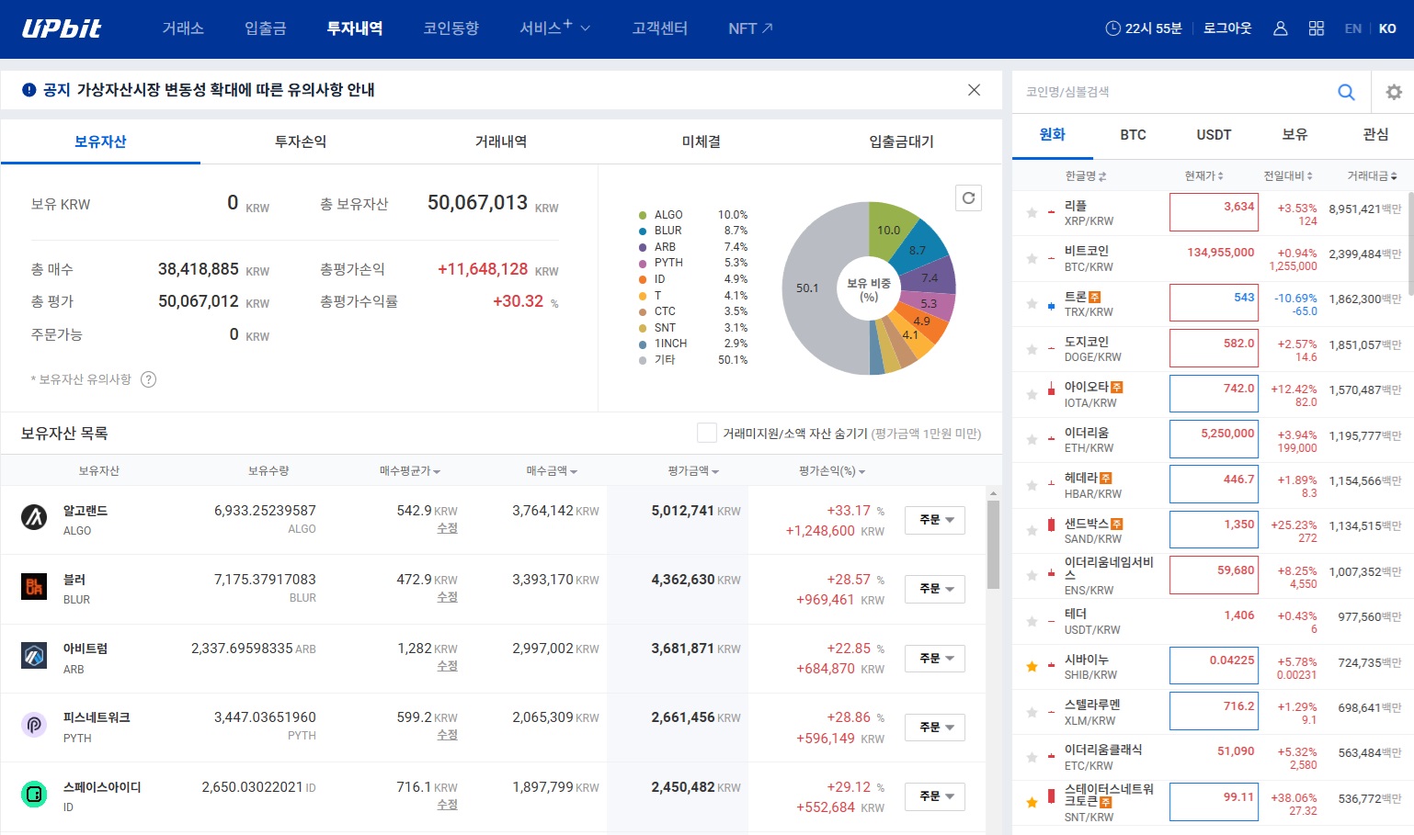Edit average buy price for BLUR
1414x835 pixels.
447,597
